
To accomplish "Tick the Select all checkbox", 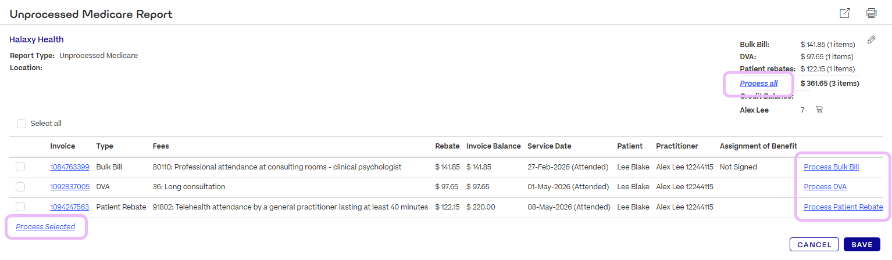I will tap(22, 124).
